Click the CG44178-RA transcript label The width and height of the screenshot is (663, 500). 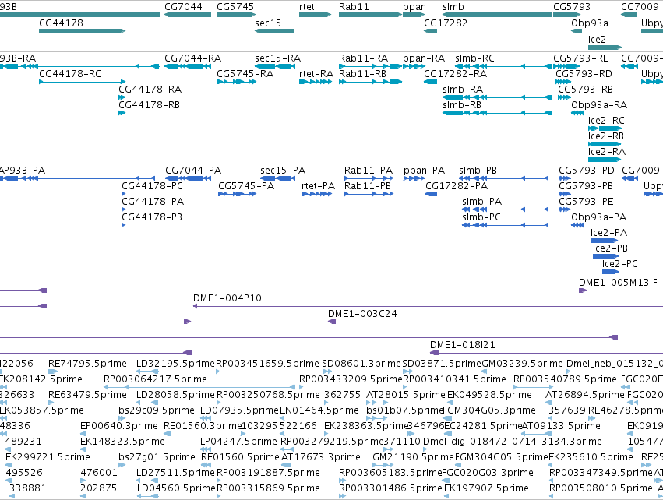tap(150, 90)
